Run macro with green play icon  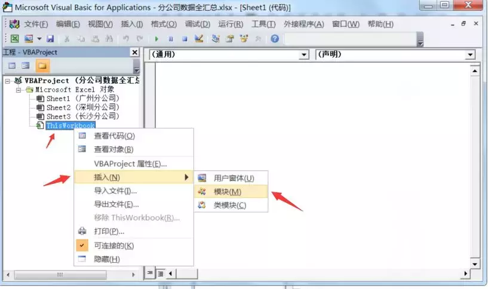156,39
